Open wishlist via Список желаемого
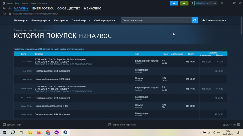The height and width of the screenshot is (136, 243). pos(214,21)
